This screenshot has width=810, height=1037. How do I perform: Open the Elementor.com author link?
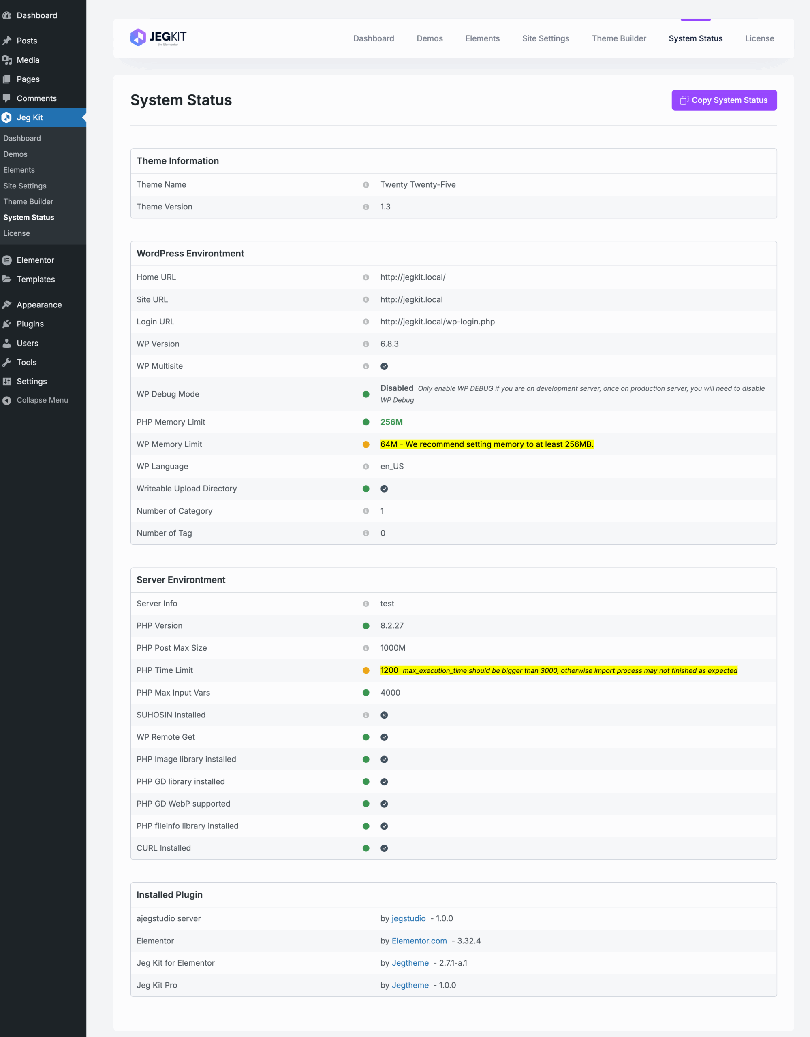(x=419, y=941)
